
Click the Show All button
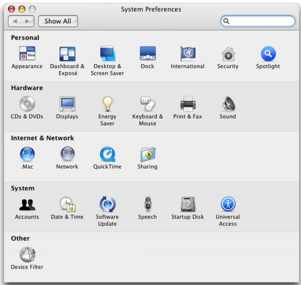[x=58, y=21]
